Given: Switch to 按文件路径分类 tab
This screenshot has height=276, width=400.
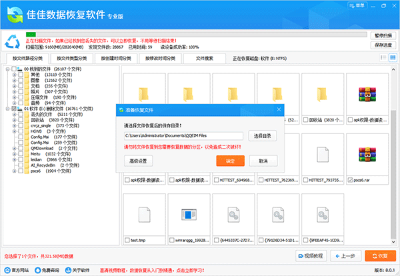Looking at the screenshot, I should 27,59.
